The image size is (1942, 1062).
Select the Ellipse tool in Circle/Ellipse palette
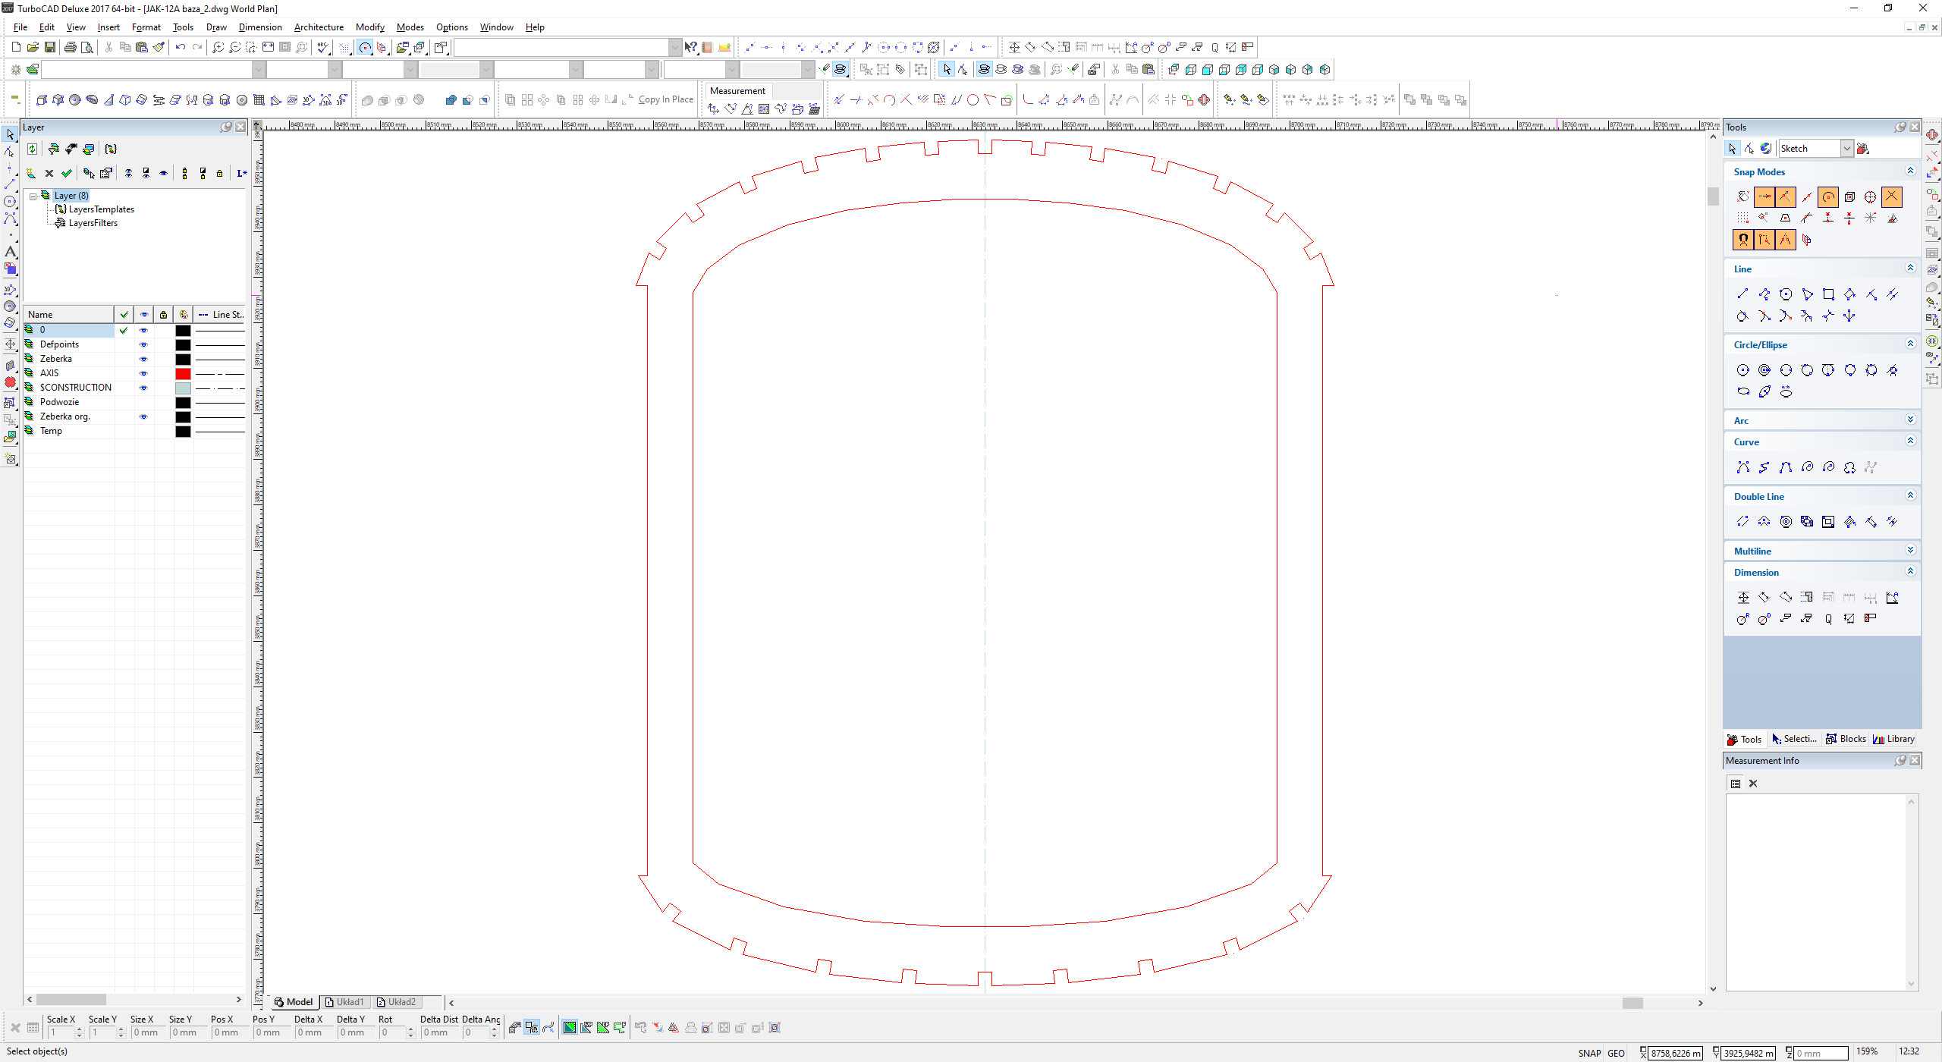coord(1743,391)
